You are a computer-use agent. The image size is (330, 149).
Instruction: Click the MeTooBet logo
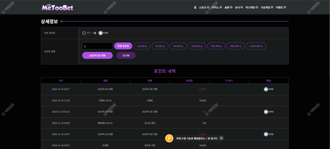click(57, 8)
